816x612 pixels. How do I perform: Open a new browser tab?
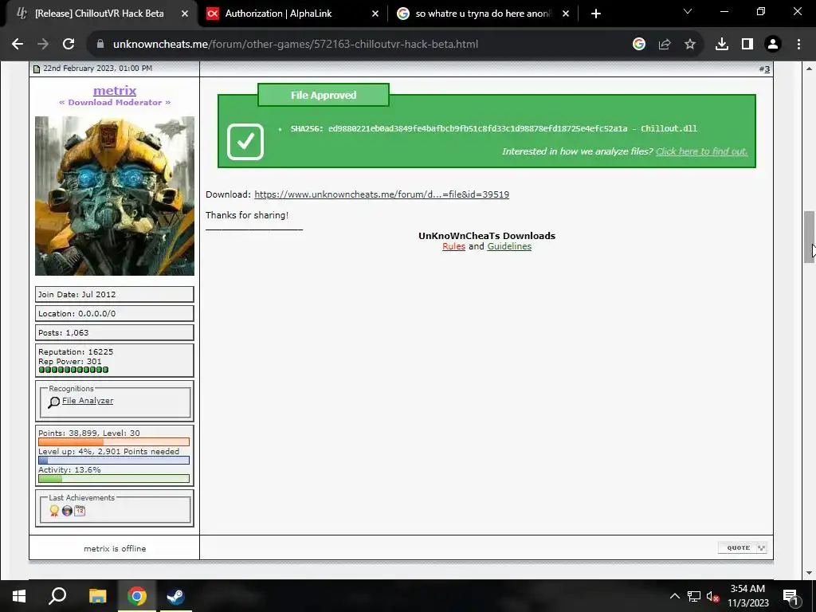tap(596, 14)
